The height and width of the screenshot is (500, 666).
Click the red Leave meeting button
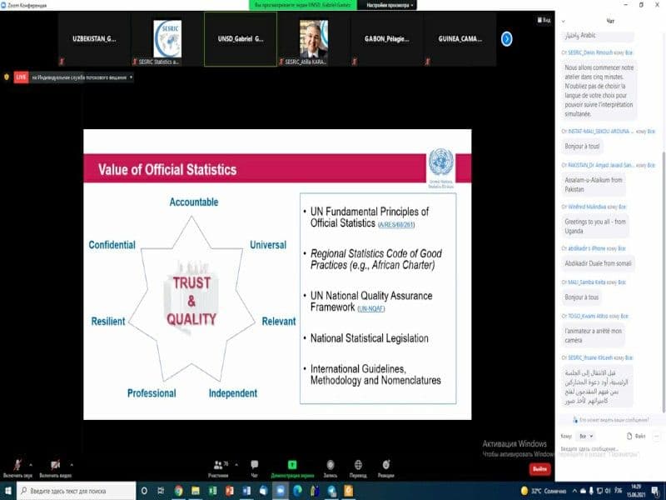(x=539, y=469)
